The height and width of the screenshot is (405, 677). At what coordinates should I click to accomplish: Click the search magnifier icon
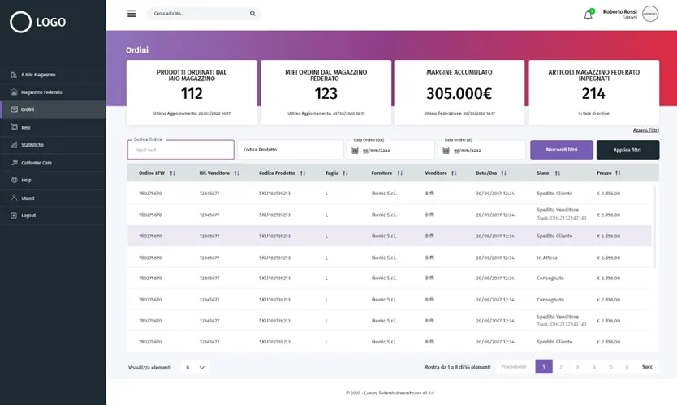click(252, 14)
